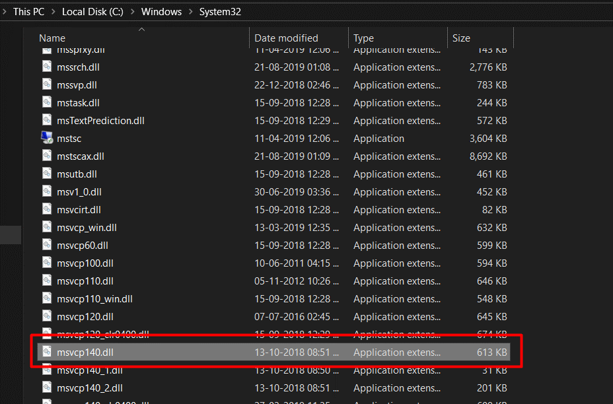Click the msvcp100.dll file icon

click(47, 263)
